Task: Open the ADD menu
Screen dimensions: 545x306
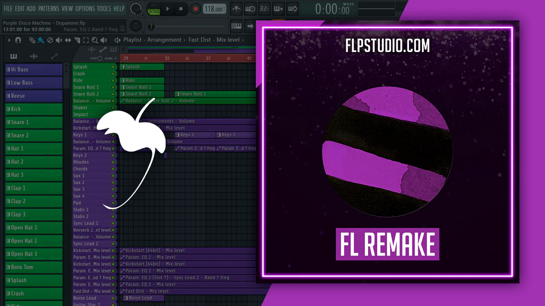Action: coord(31,8)
